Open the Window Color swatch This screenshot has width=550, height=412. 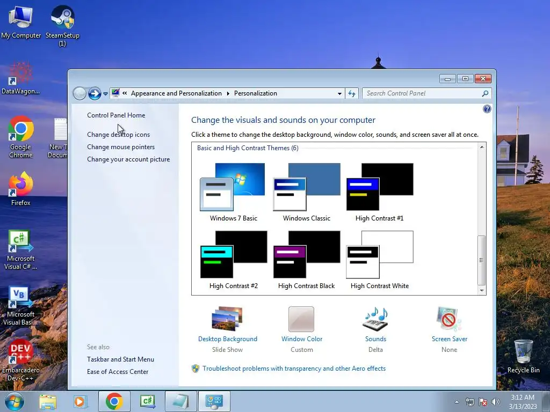click(301, 319)
